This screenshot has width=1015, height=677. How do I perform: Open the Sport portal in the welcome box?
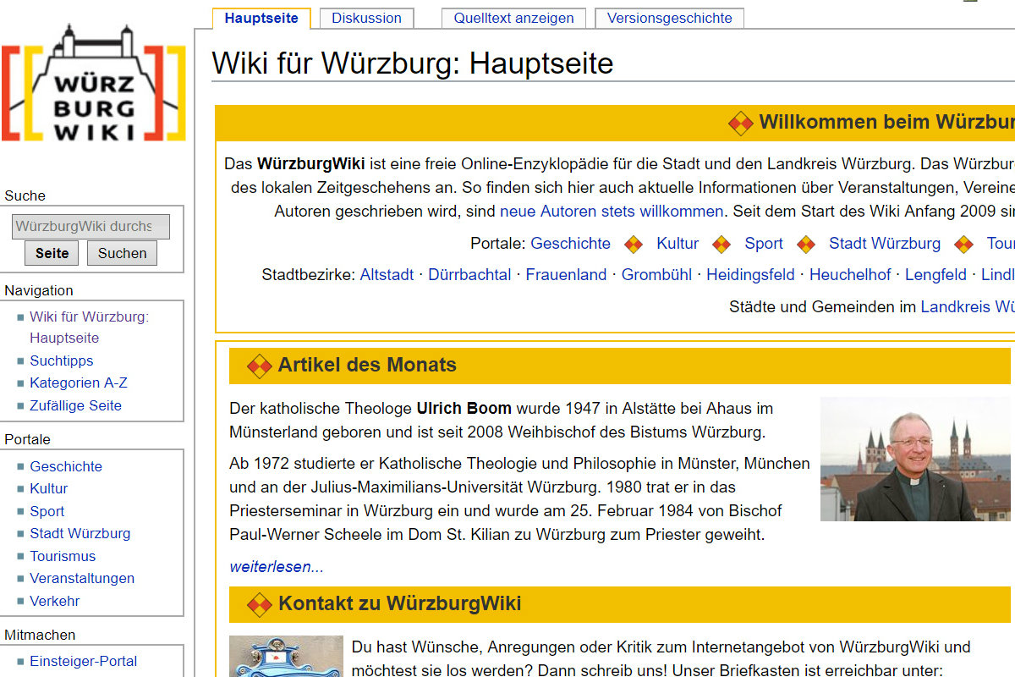(x=764, y=243)
